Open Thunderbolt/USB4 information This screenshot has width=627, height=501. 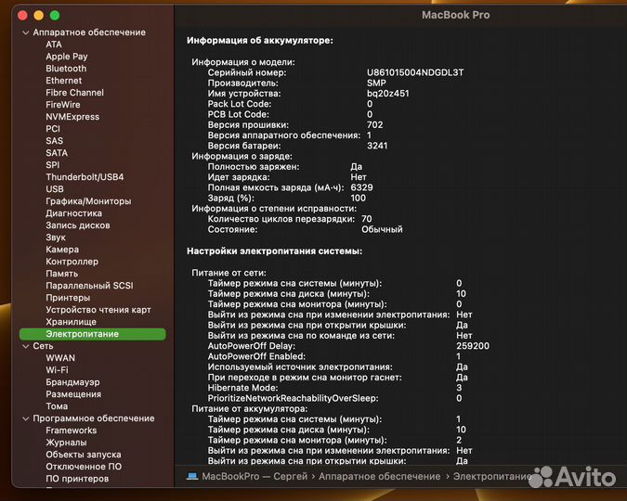(x=85, y=177)
